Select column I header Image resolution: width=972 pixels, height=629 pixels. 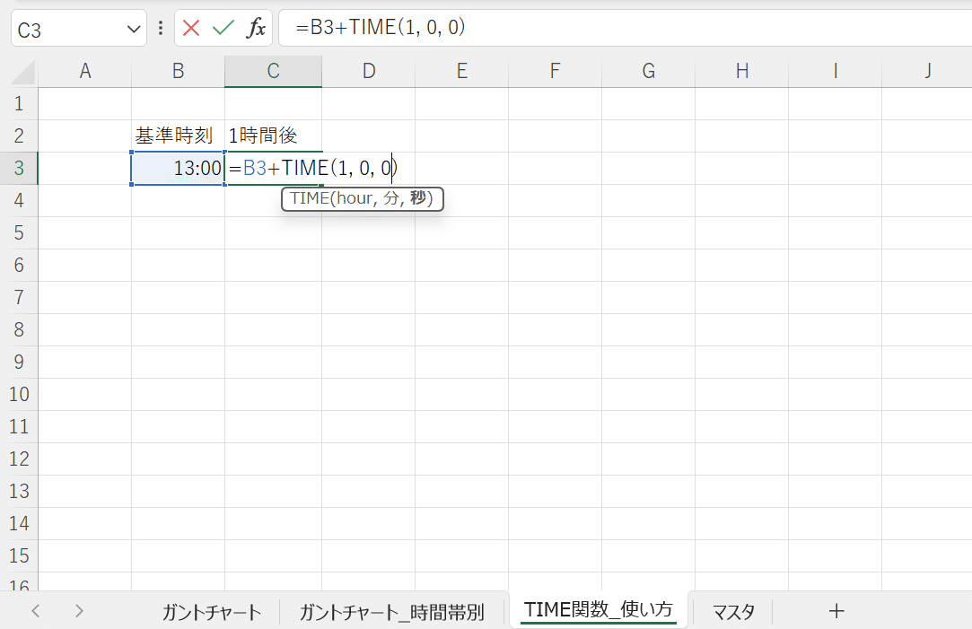[x=835, y=71]
